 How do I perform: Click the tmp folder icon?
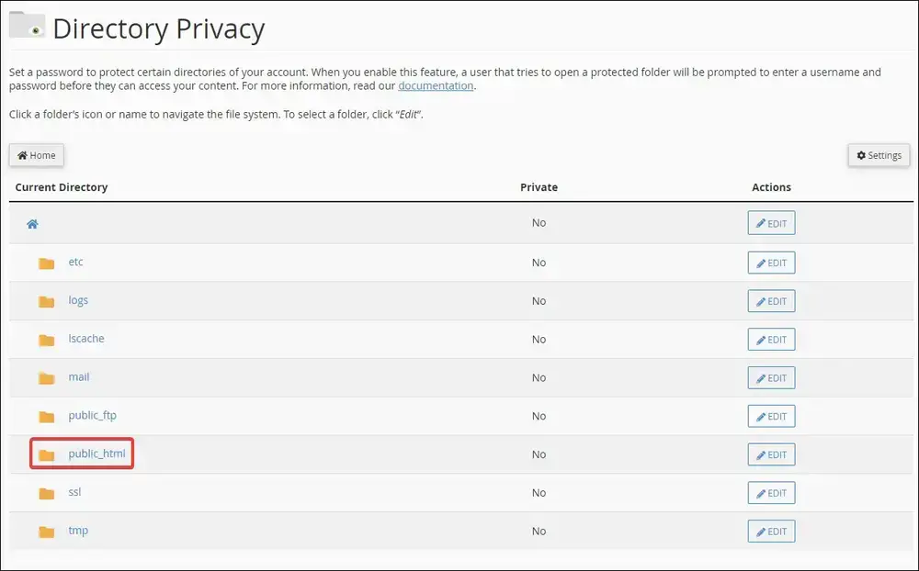[46, 532]
